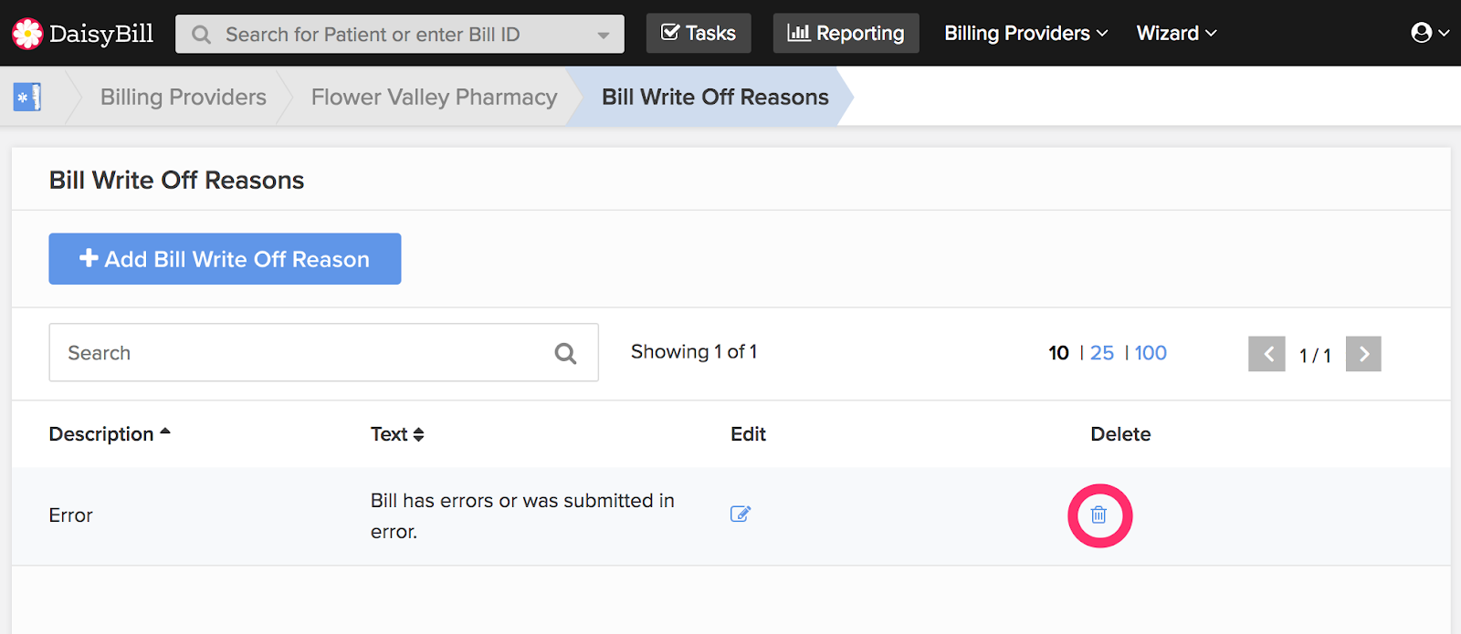1461x634 pixels.
Task: Click the DaisyBill flower logo
Action: (x=27, y=34)
